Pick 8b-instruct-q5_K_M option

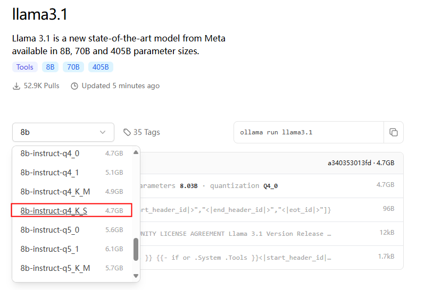72,268
